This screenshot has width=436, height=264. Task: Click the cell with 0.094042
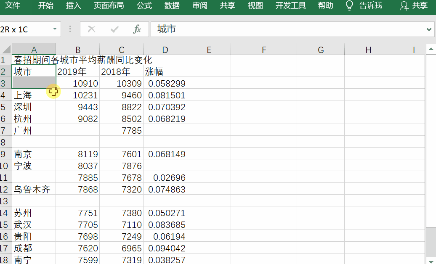tap(165, 248)
